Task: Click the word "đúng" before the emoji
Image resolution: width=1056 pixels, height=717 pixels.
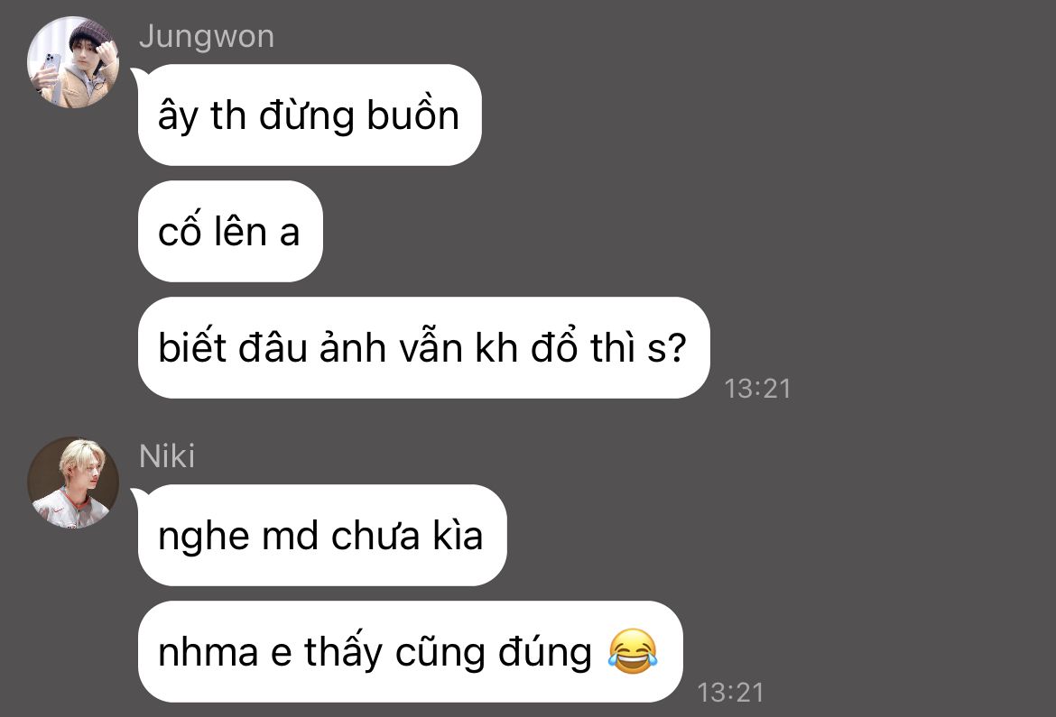Action: point(545,652)
